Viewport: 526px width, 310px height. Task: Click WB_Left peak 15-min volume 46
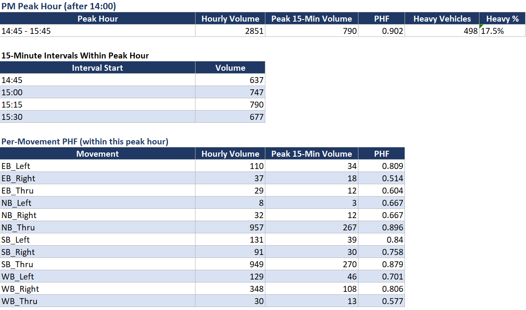tap(311, 277)
